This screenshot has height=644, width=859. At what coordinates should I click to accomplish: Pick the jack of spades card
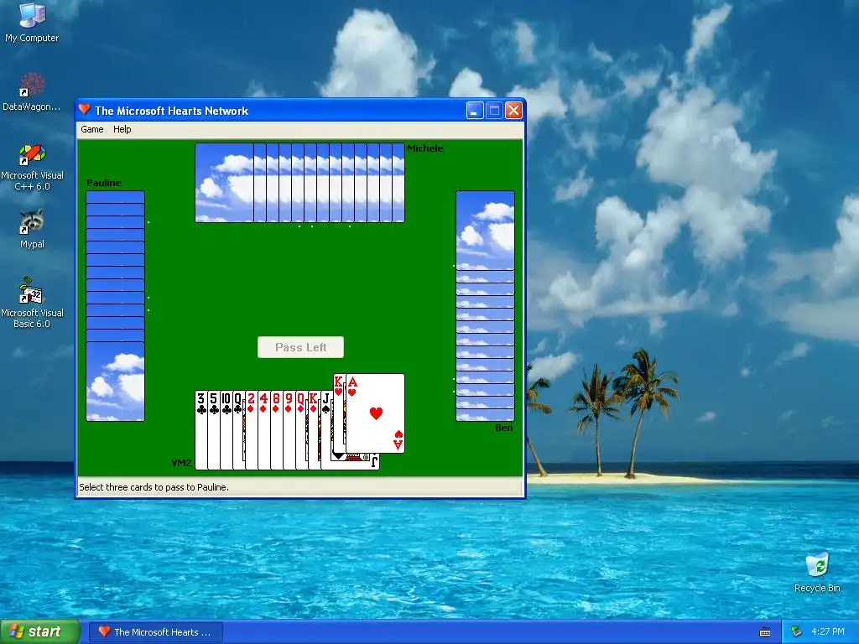pyautogui.click(x=326, y=430)
